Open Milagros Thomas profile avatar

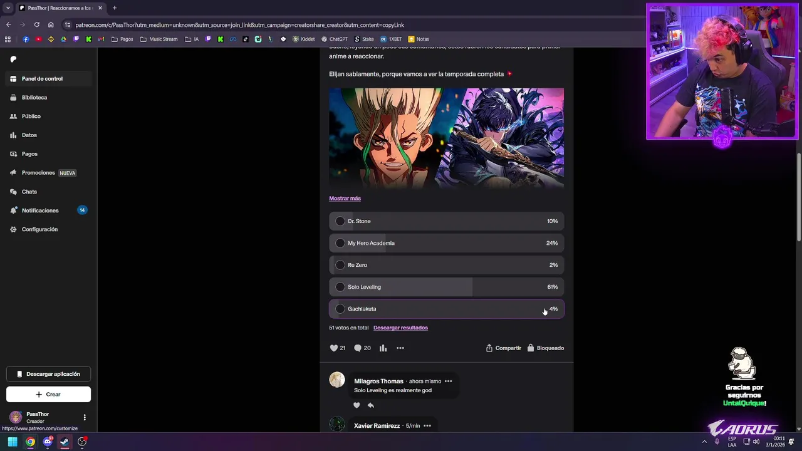point(337,380)
